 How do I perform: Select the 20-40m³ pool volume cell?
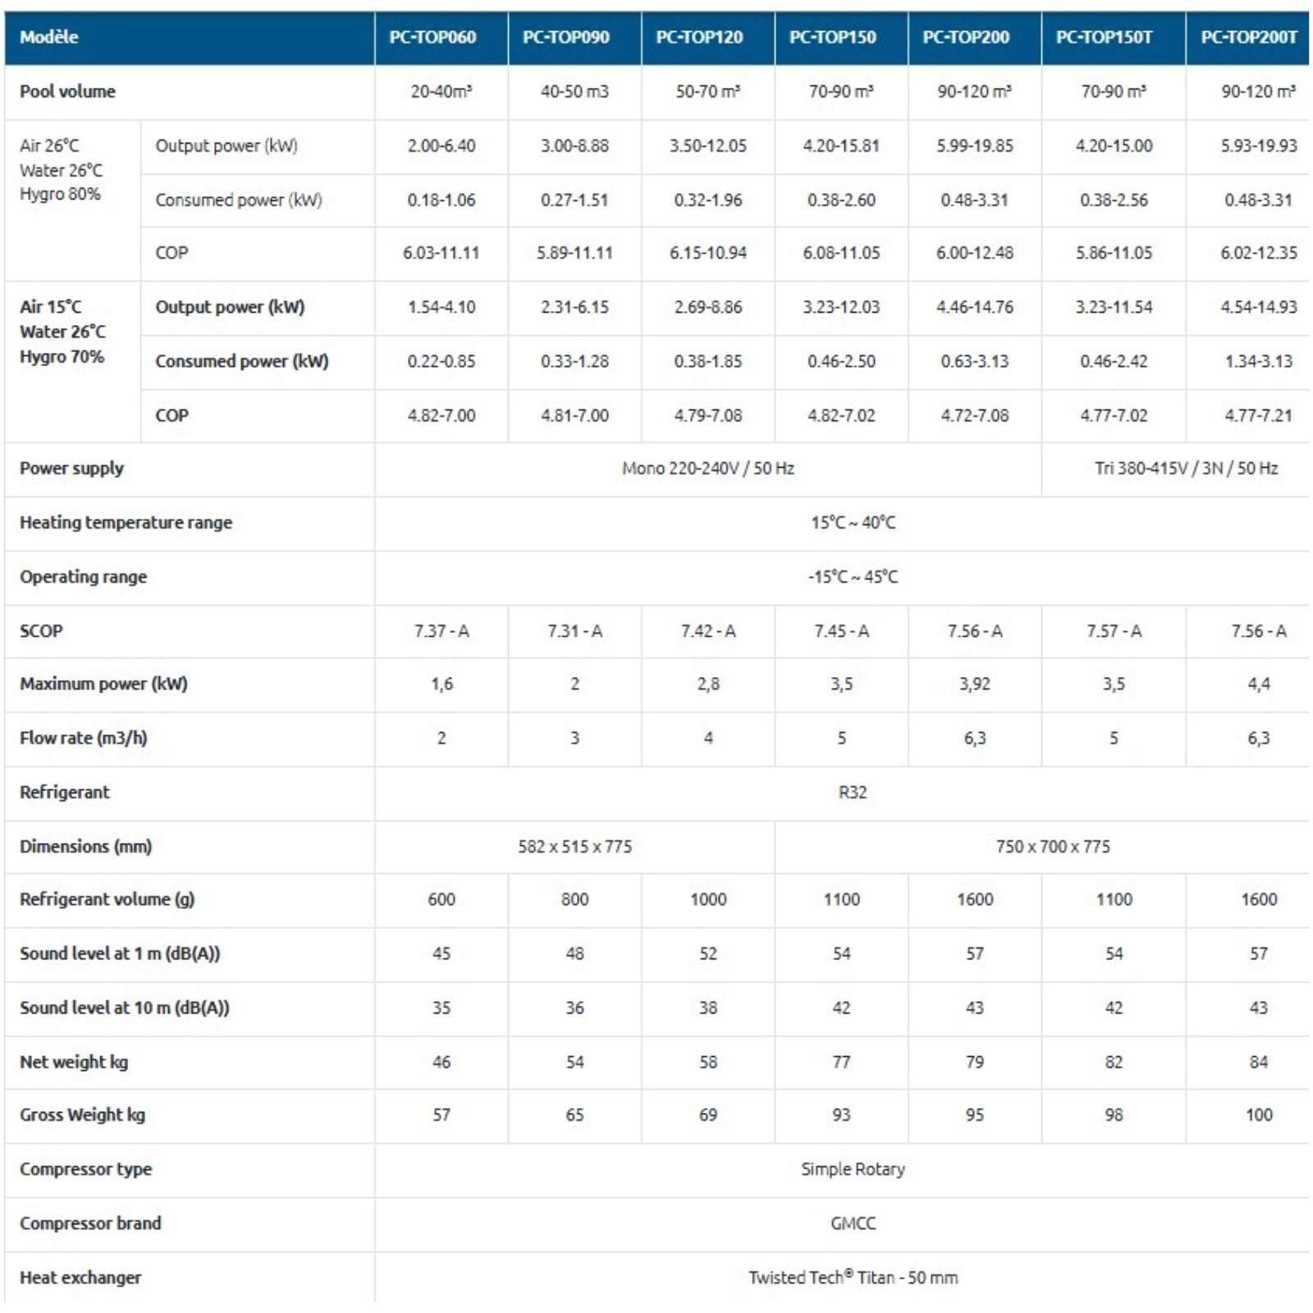441,91
